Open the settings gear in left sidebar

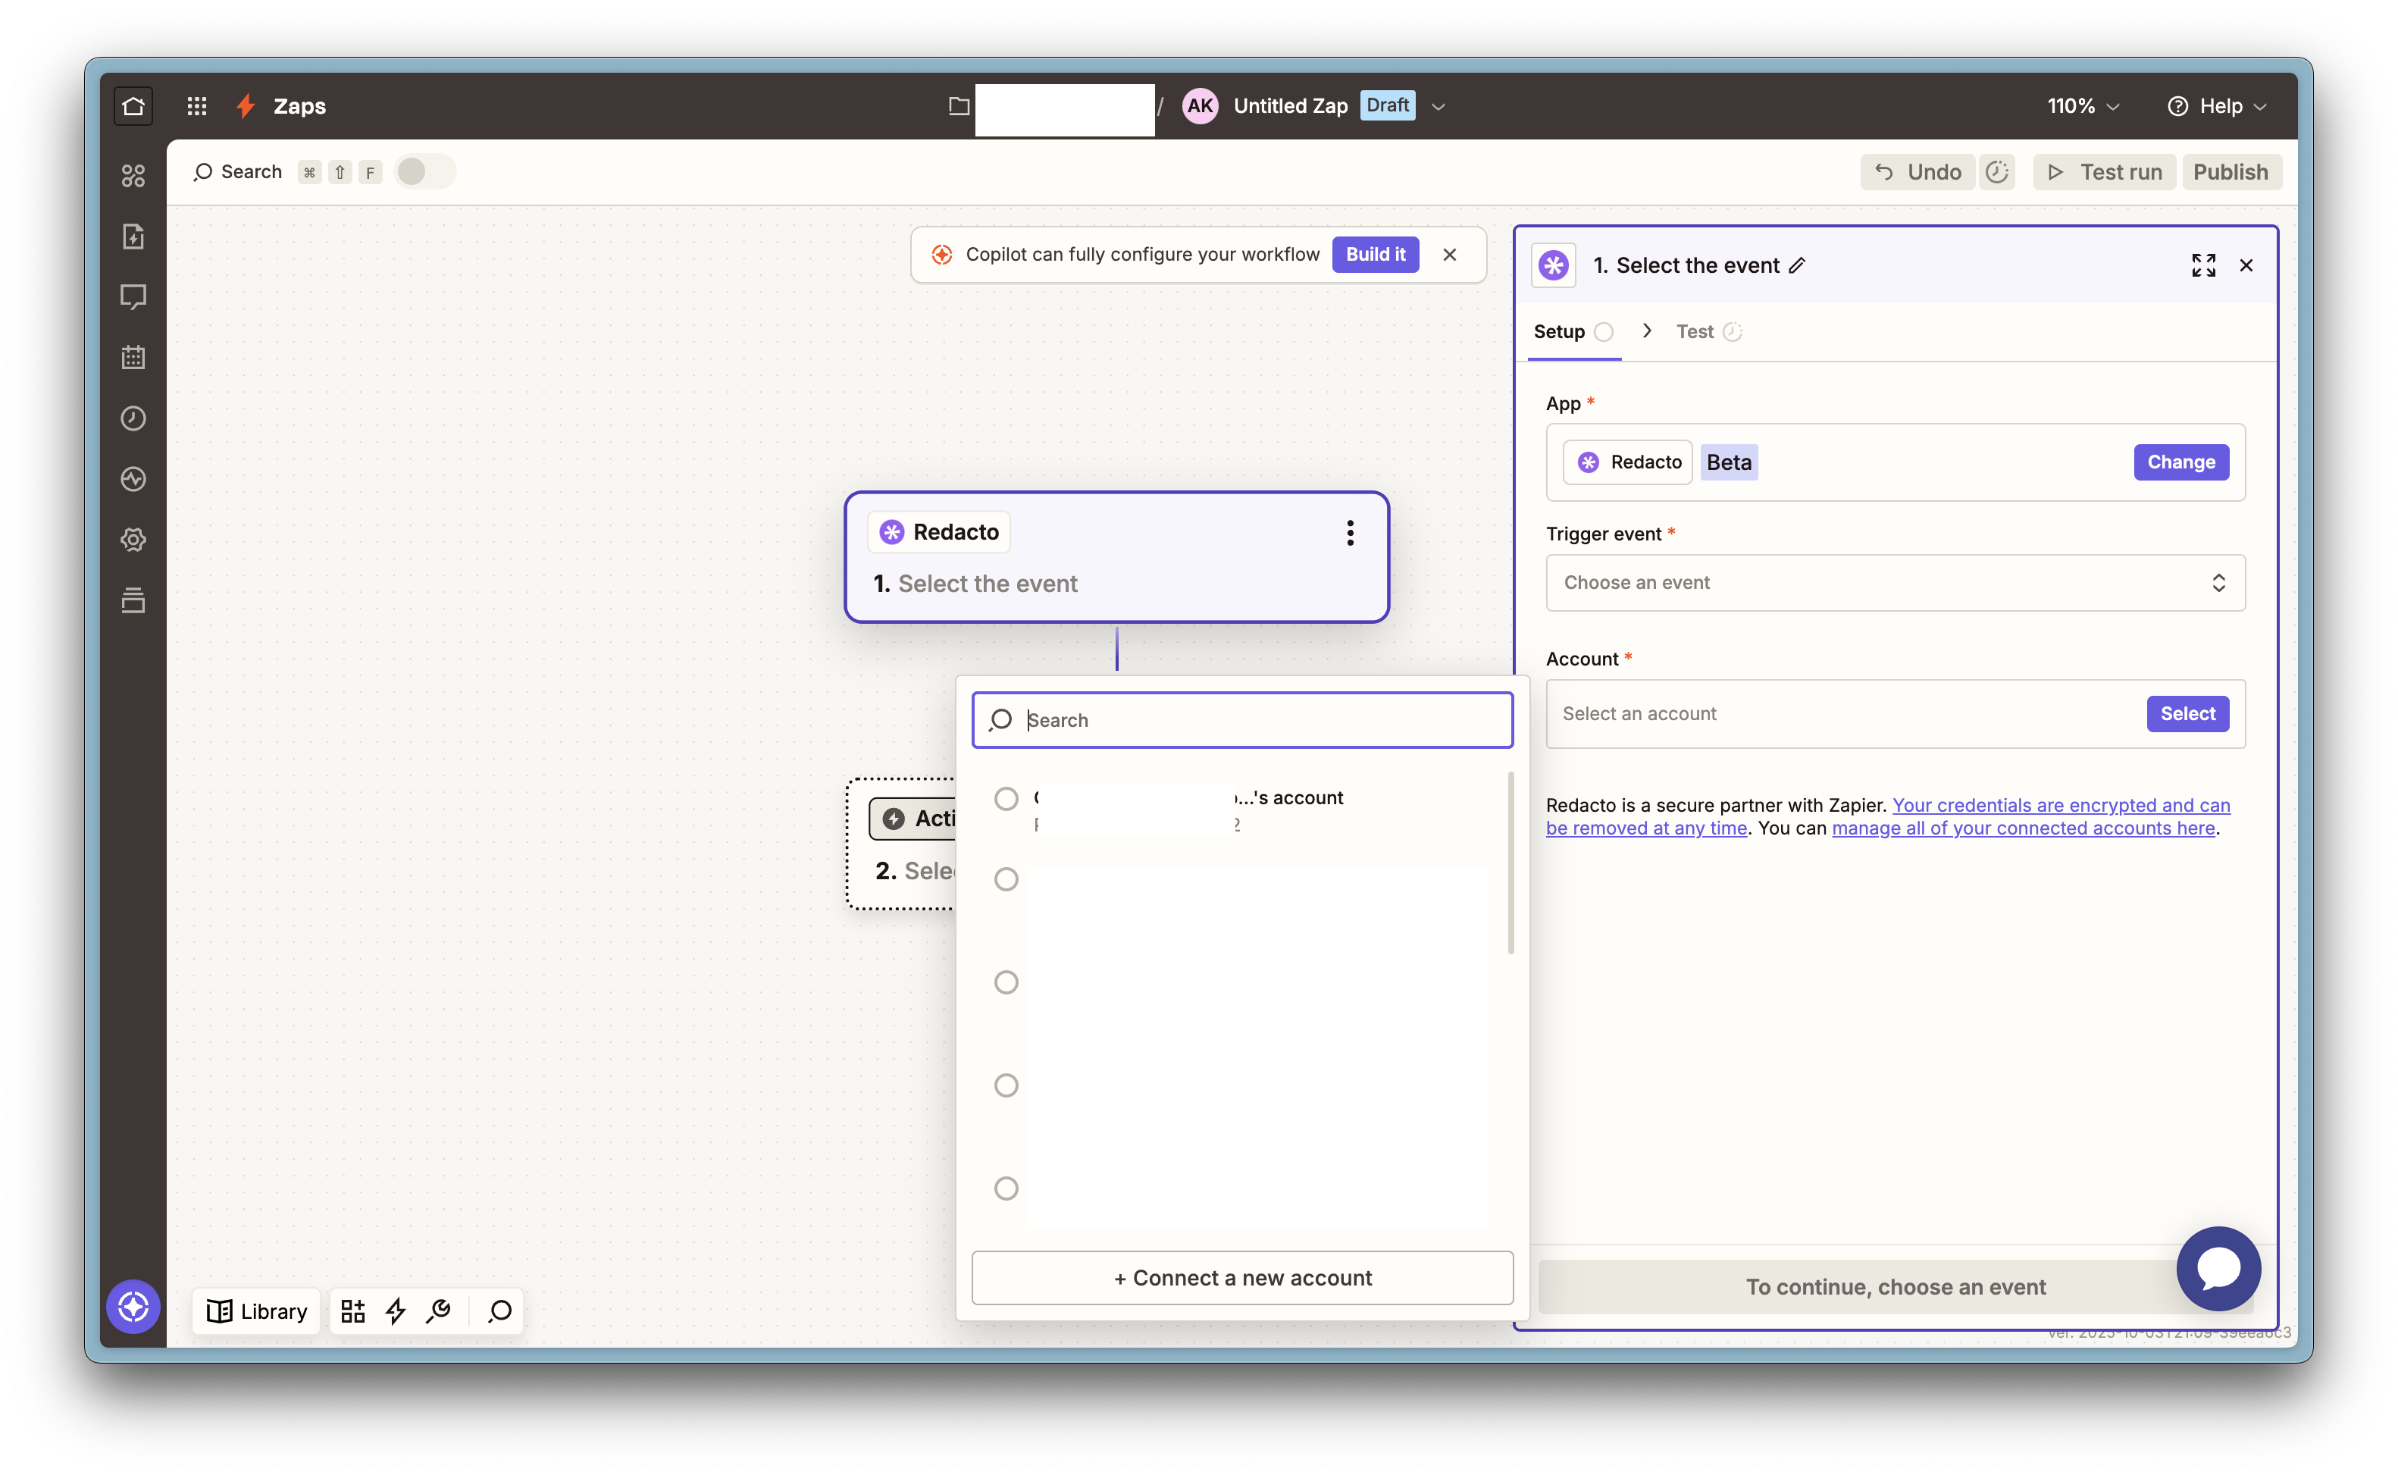pos(133,540)
